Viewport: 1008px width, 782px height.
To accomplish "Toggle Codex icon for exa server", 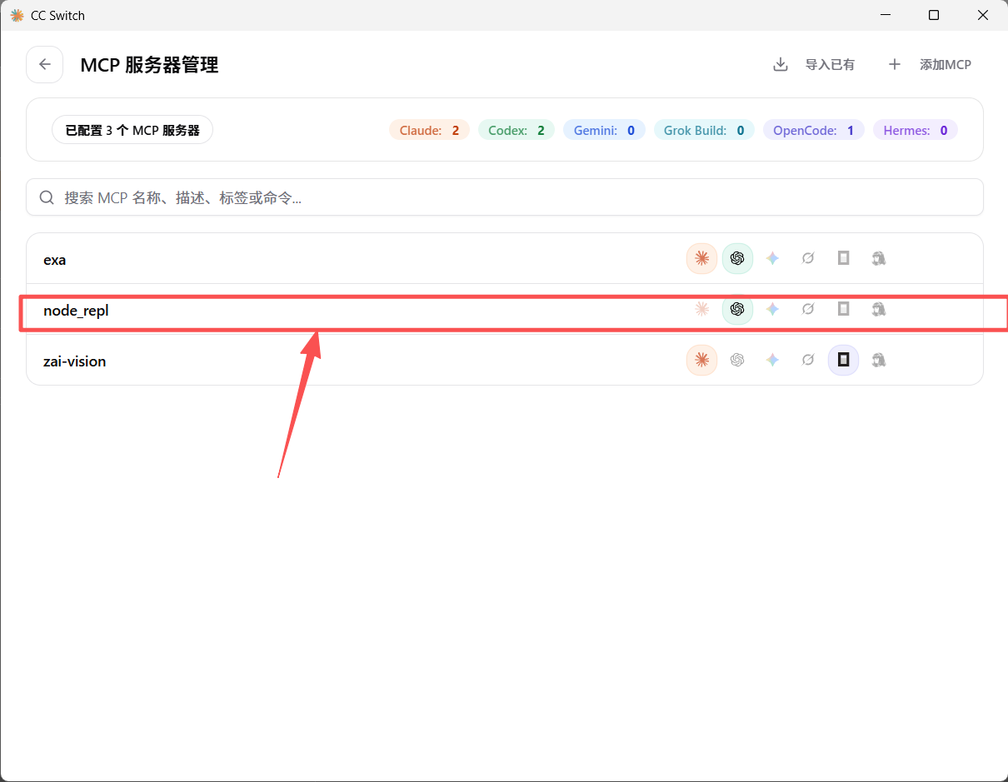I will click(x=737, y=258).
